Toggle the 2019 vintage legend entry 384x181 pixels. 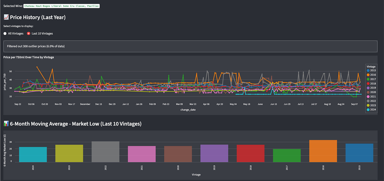coord(371,88)
